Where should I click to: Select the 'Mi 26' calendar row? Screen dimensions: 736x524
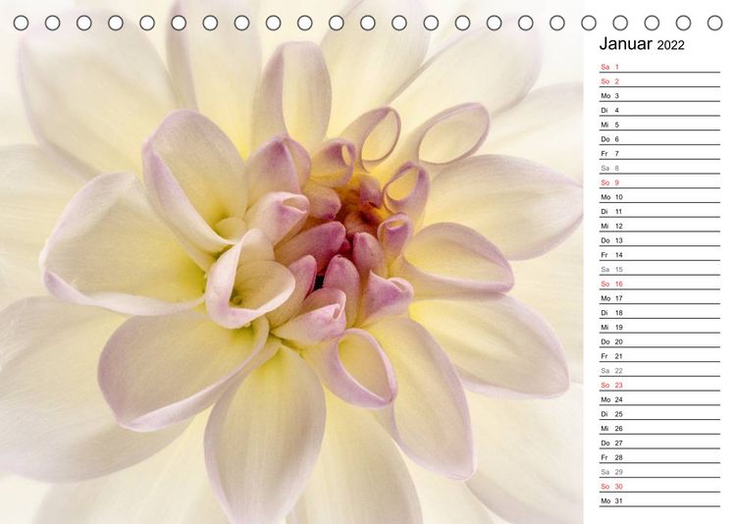coord(659,429)
